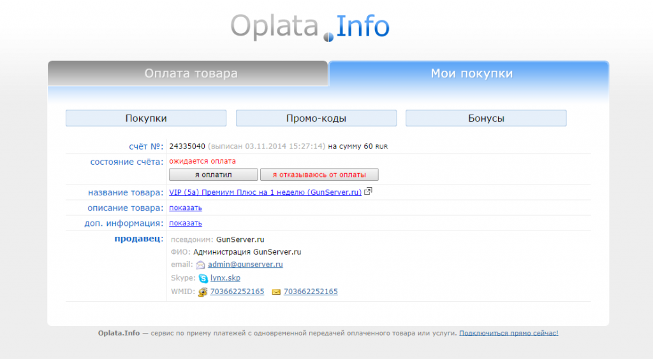Click the WebMoney WMID passport icon
This screenshot has width=653, height=359.
(x=203, y=292)
